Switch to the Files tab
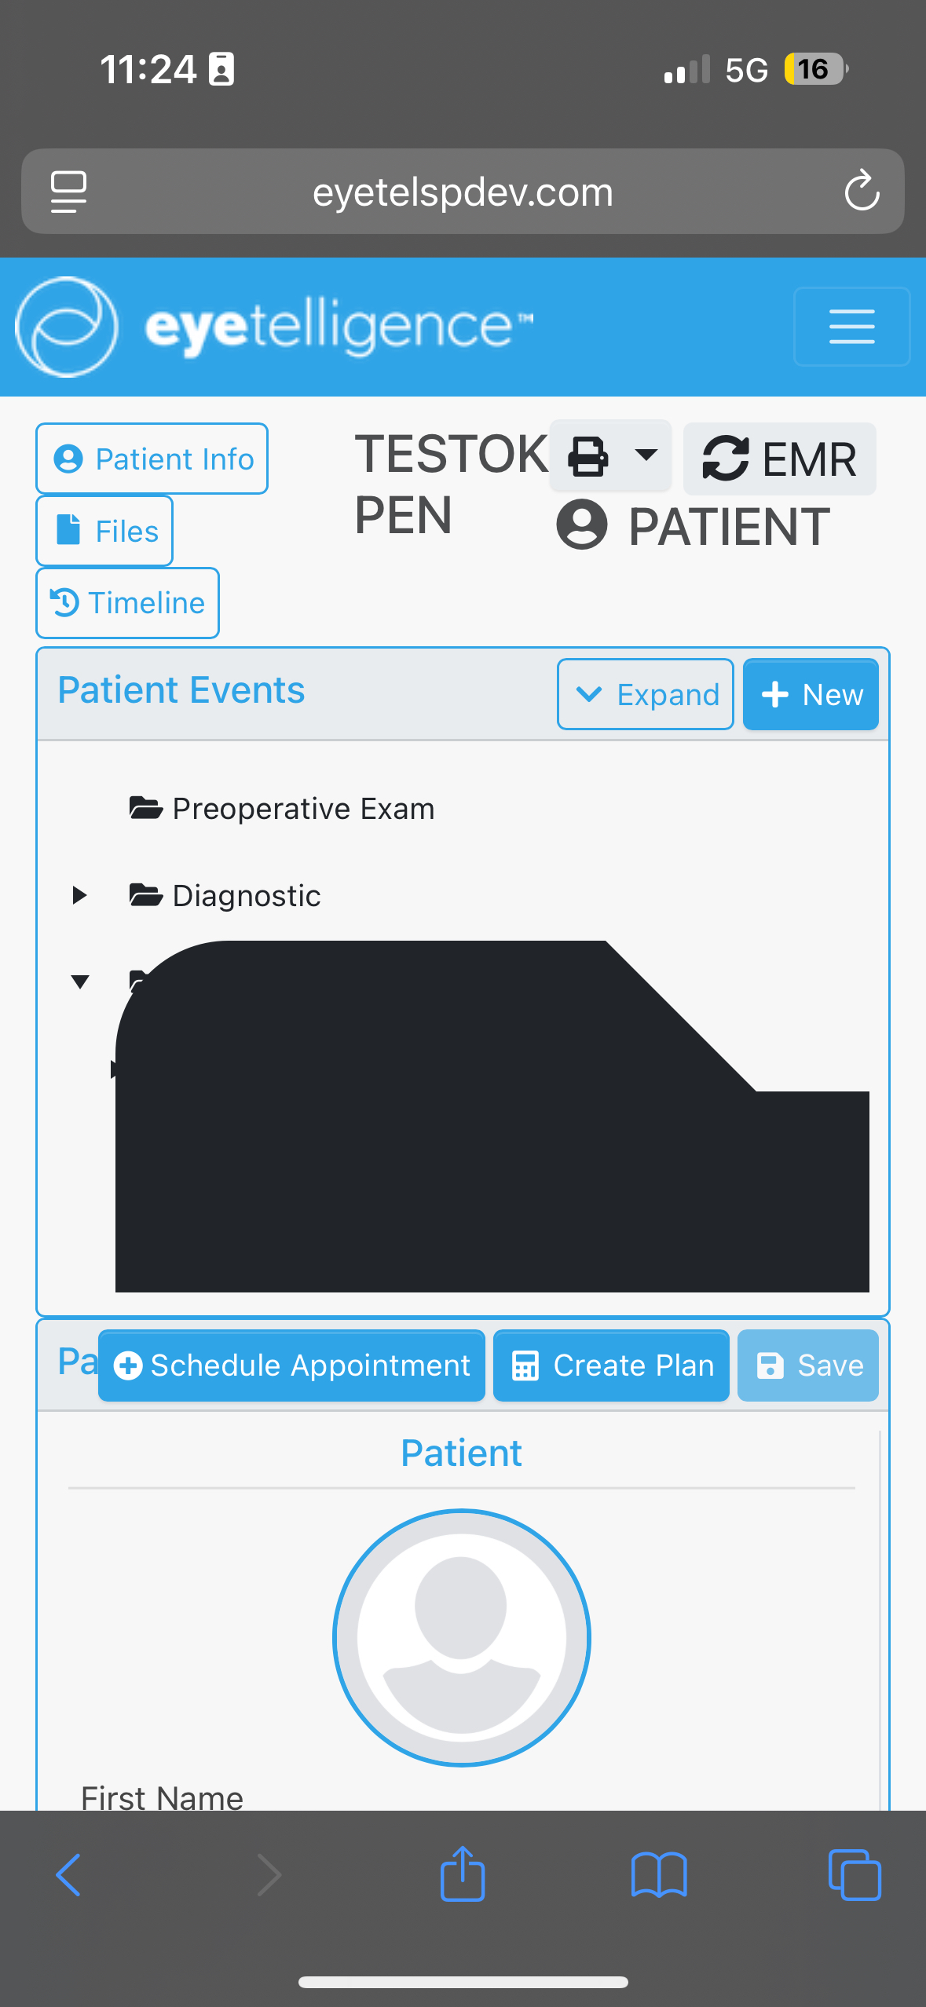Image resolution: width=926 pixels, height=2007 pixels. (x=104, y=531)
